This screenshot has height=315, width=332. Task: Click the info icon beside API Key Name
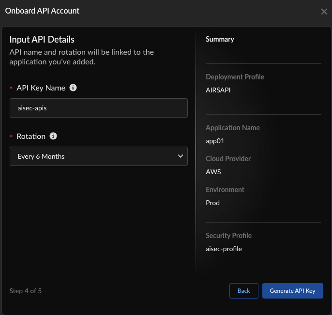click(73, 88)
